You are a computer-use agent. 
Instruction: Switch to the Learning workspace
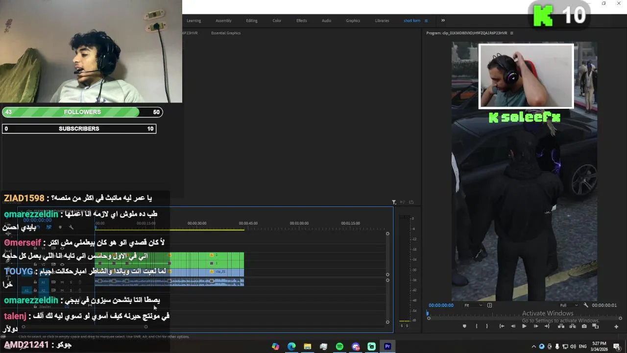coord(193,21)
